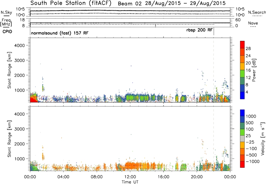Click the 'Nave' legend label
Viewport: 266px width, 184px height.
coord(253,23)
